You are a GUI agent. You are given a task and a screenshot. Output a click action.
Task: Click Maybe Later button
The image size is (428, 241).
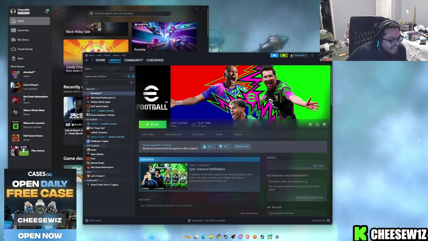point(242,146)
